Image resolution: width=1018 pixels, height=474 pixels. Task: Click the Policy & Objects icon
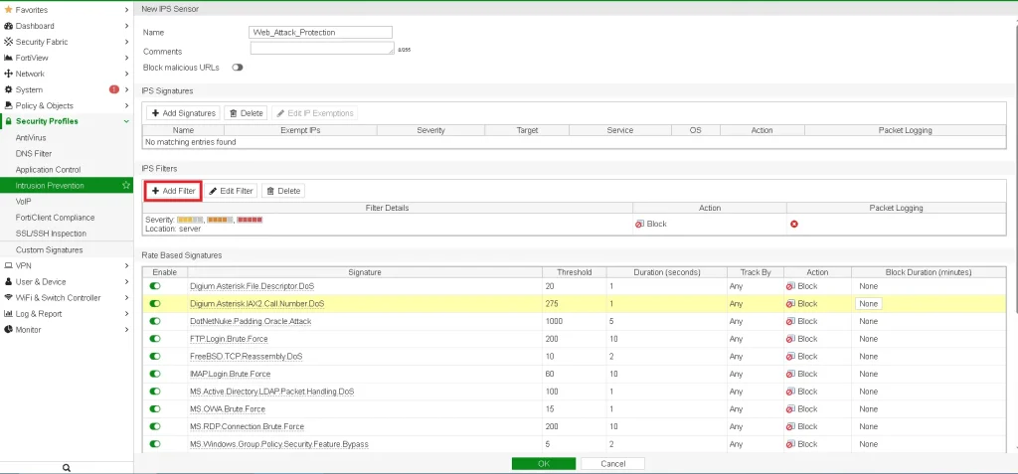[x=8, y=105]
